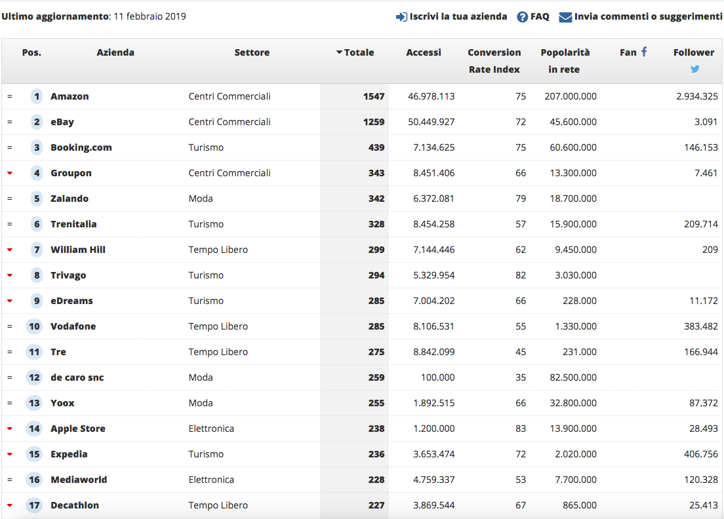This screenshot has width=724, height=519.
Task: Select the Zalando company name
Action: pos(70,199)
